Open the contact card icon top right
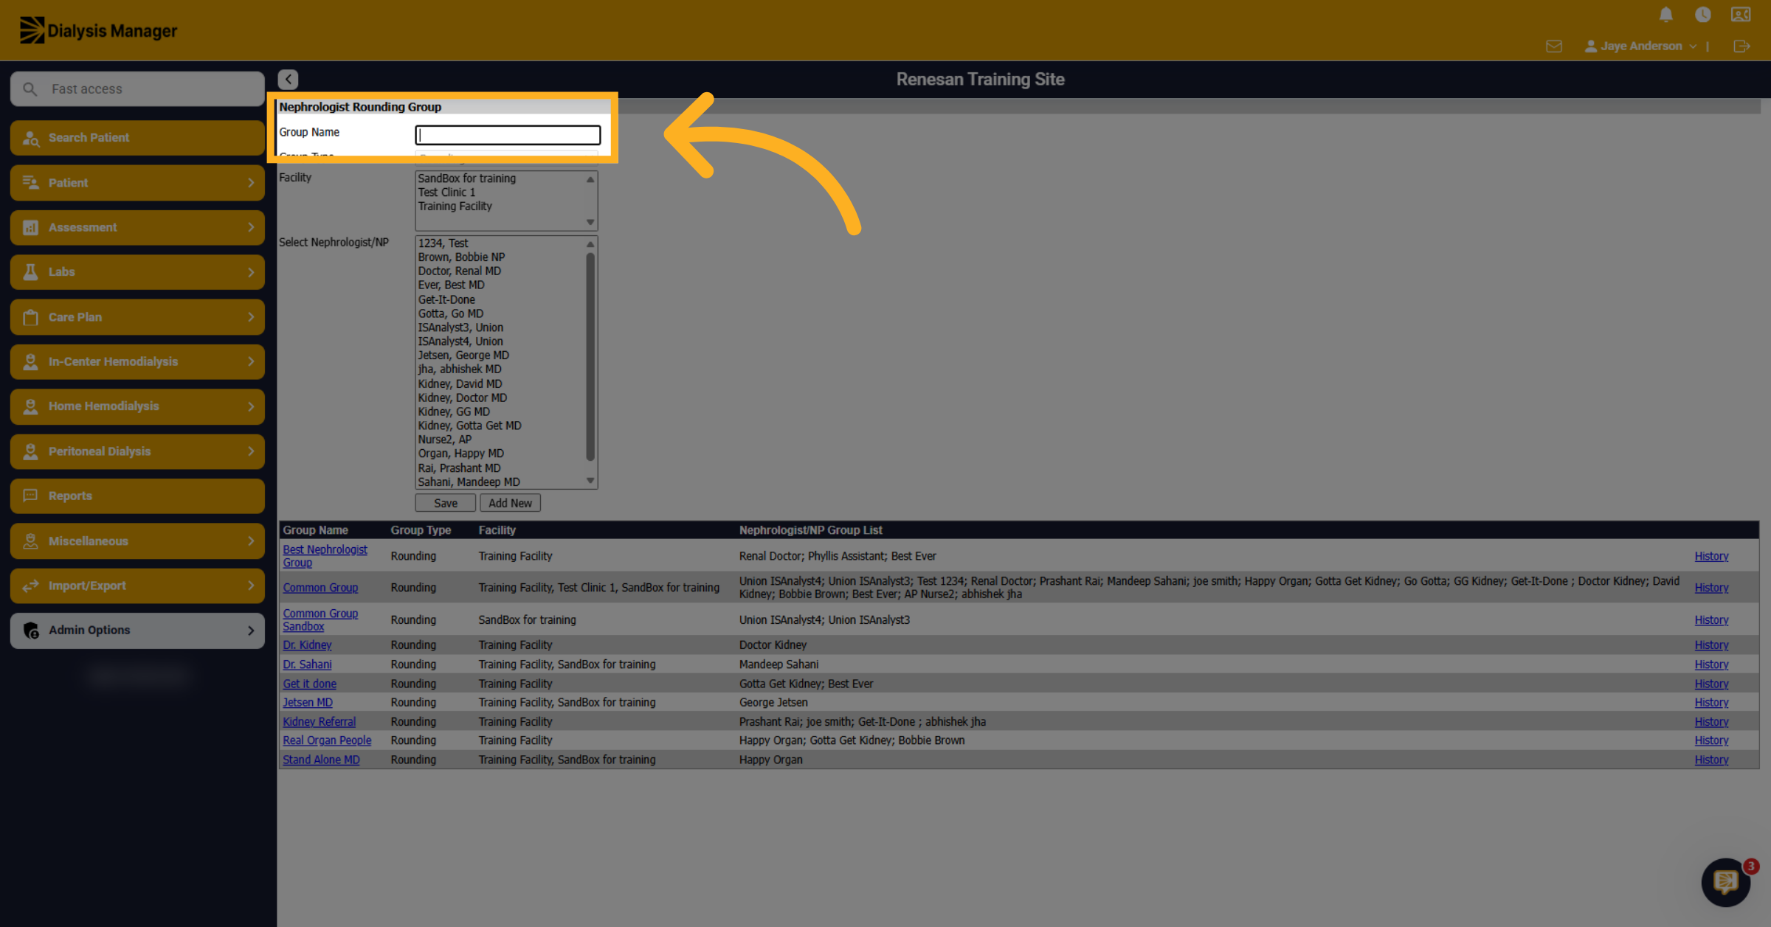The width and height of the screenshot is (1771, 927). coord(1741,15)
